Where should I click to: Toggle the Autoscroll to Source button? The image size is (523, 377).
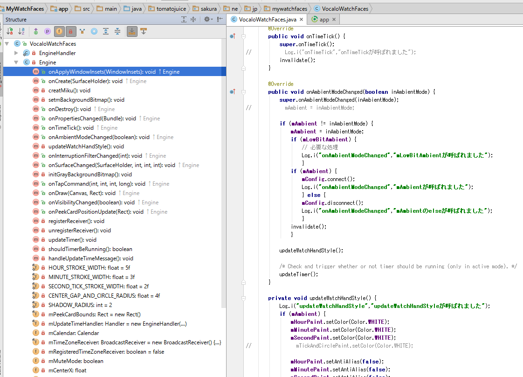(132, 31)
